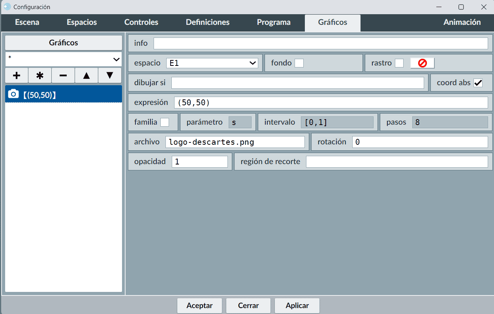Viewport: 494px width, 314px height.
Task: Open the rastro color picker swatch
Action: [422, 63]
